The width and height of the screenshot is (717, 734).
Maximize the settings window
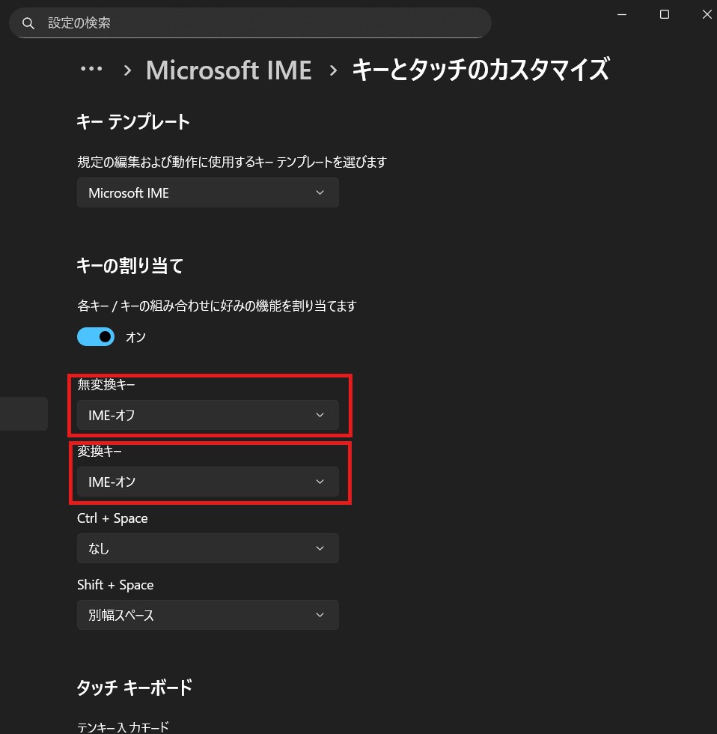pyautogui.click(x=664, y=14)
